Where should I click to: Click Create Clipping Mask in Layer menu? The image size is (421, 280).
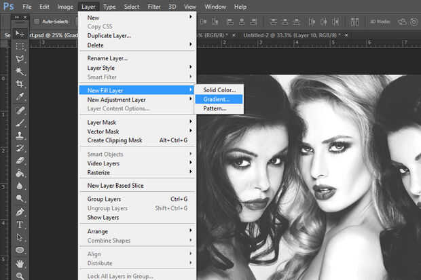tap(114, 140)
